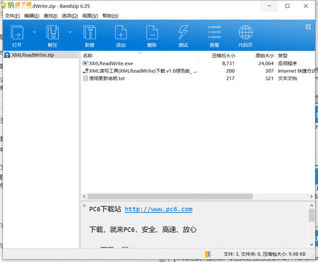Click the shortcut icon beside XML读写工具
Screen dimensions: 318x262
pos(85,71)
